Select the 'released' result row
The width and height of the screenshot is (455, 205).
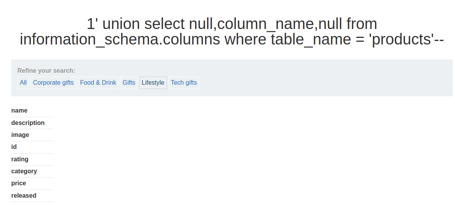pos(24,196)
